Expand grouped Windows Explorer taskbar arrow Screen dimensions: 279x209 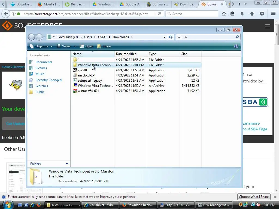tap(79, 205)
